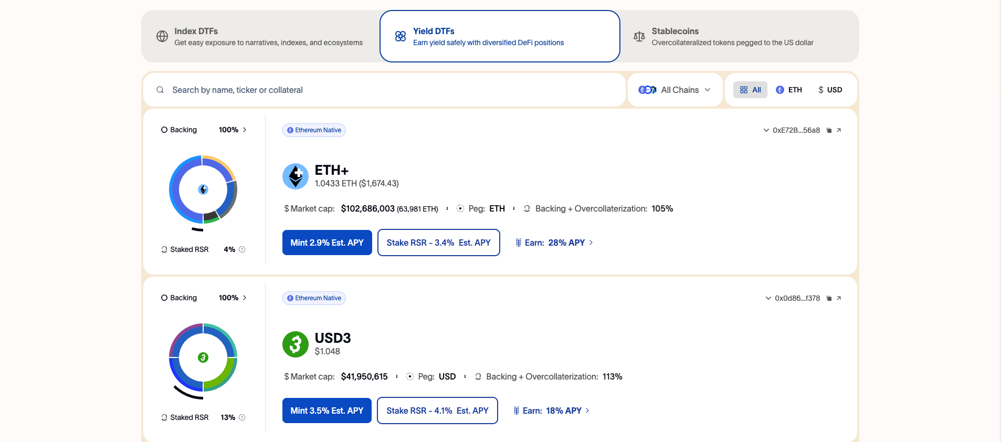Expand the 0x0d86...f378 address chevron

tap(768, 298)
